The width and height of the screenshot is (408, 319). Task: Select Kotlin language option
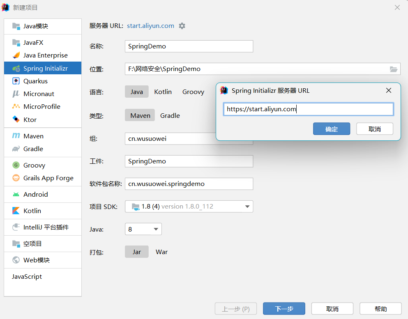pyautogui.click(x=163, y=92)
